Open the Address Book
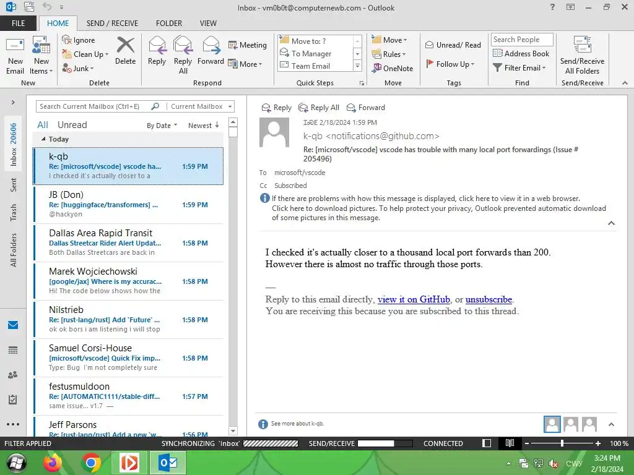Screen dimensions: 634x475 [x=521, y=53]
